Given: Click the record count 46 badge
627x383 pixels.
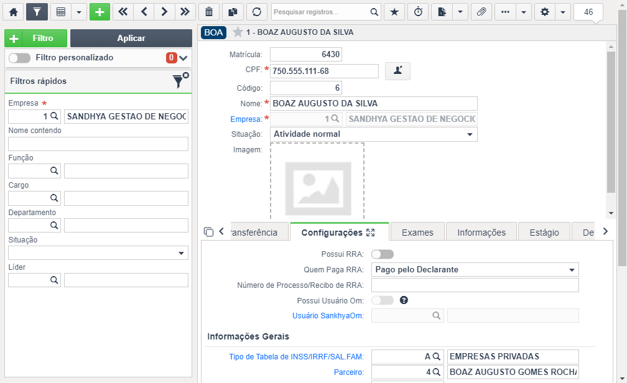Looking at the screenshot, I should [588, 12].
